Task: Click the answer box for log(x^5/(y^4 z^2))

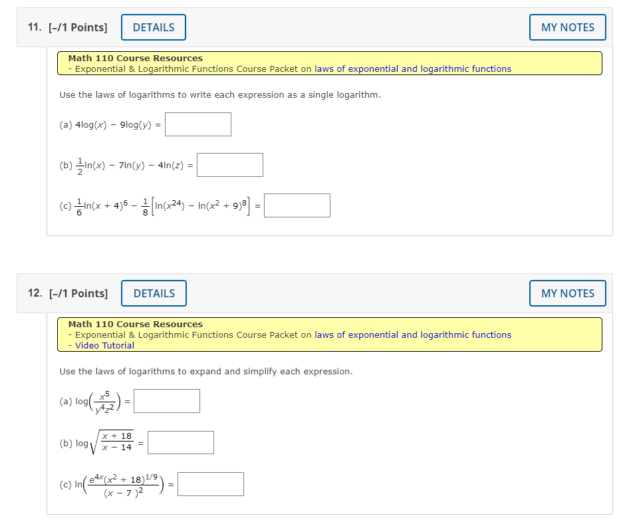Action: coord(166,400)
